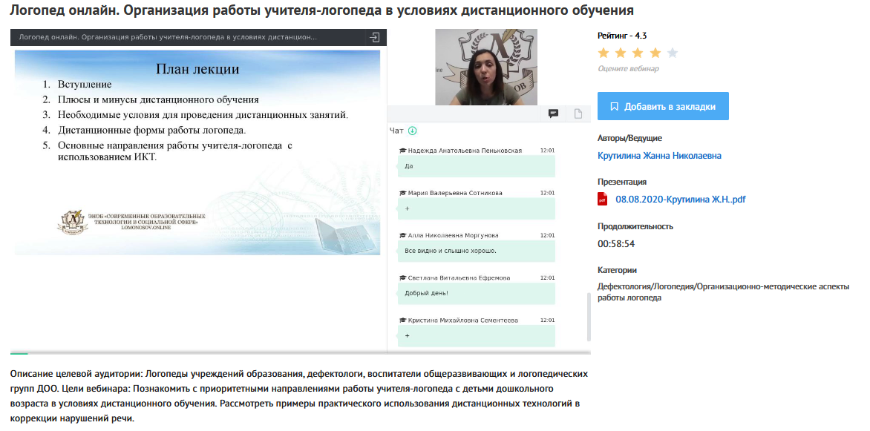This screenshot has width=870, height=431.
Task: Open the files tab document icon
Action: tap(578, 113)
